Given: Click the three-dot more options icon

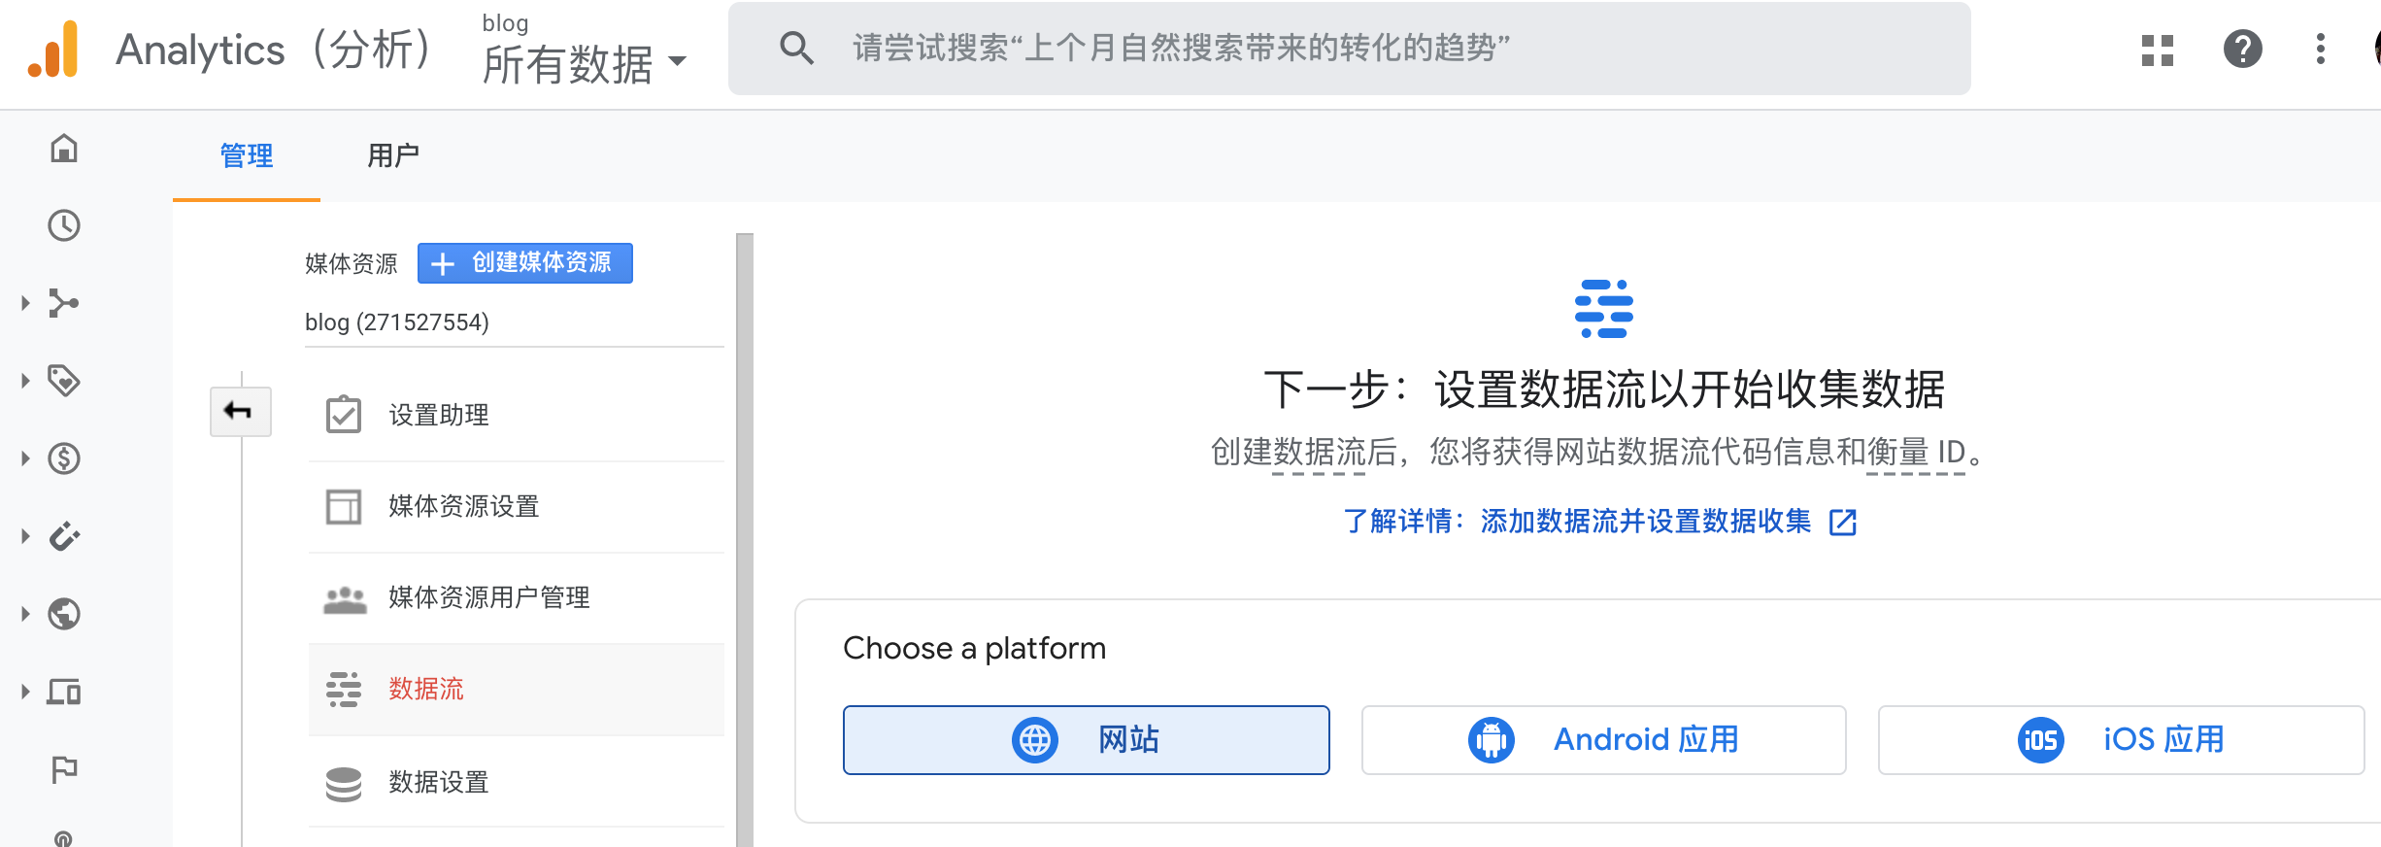Looking at the screenshot, I should tap(2320, 49).
